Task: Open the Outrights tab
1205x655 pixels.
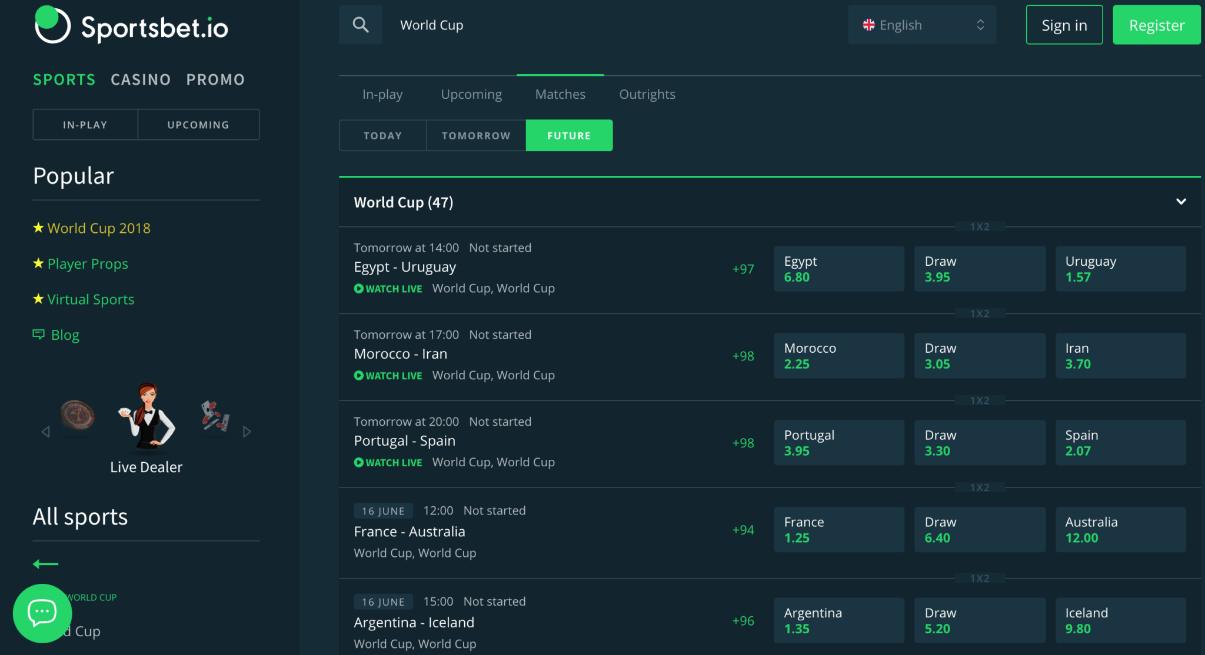Action: (647, 94)
